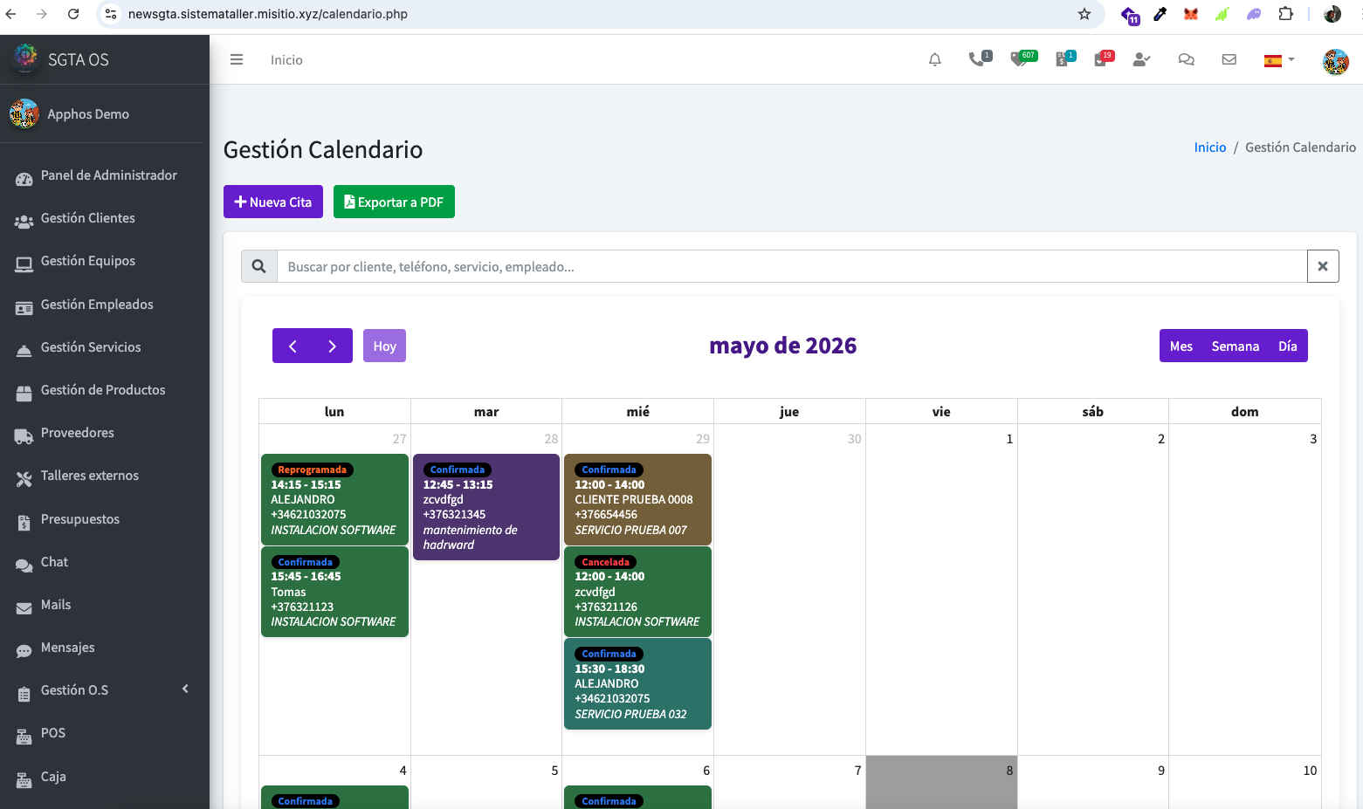
Task: Go to Inicio in the top navbar
Action: coord(286,59)
